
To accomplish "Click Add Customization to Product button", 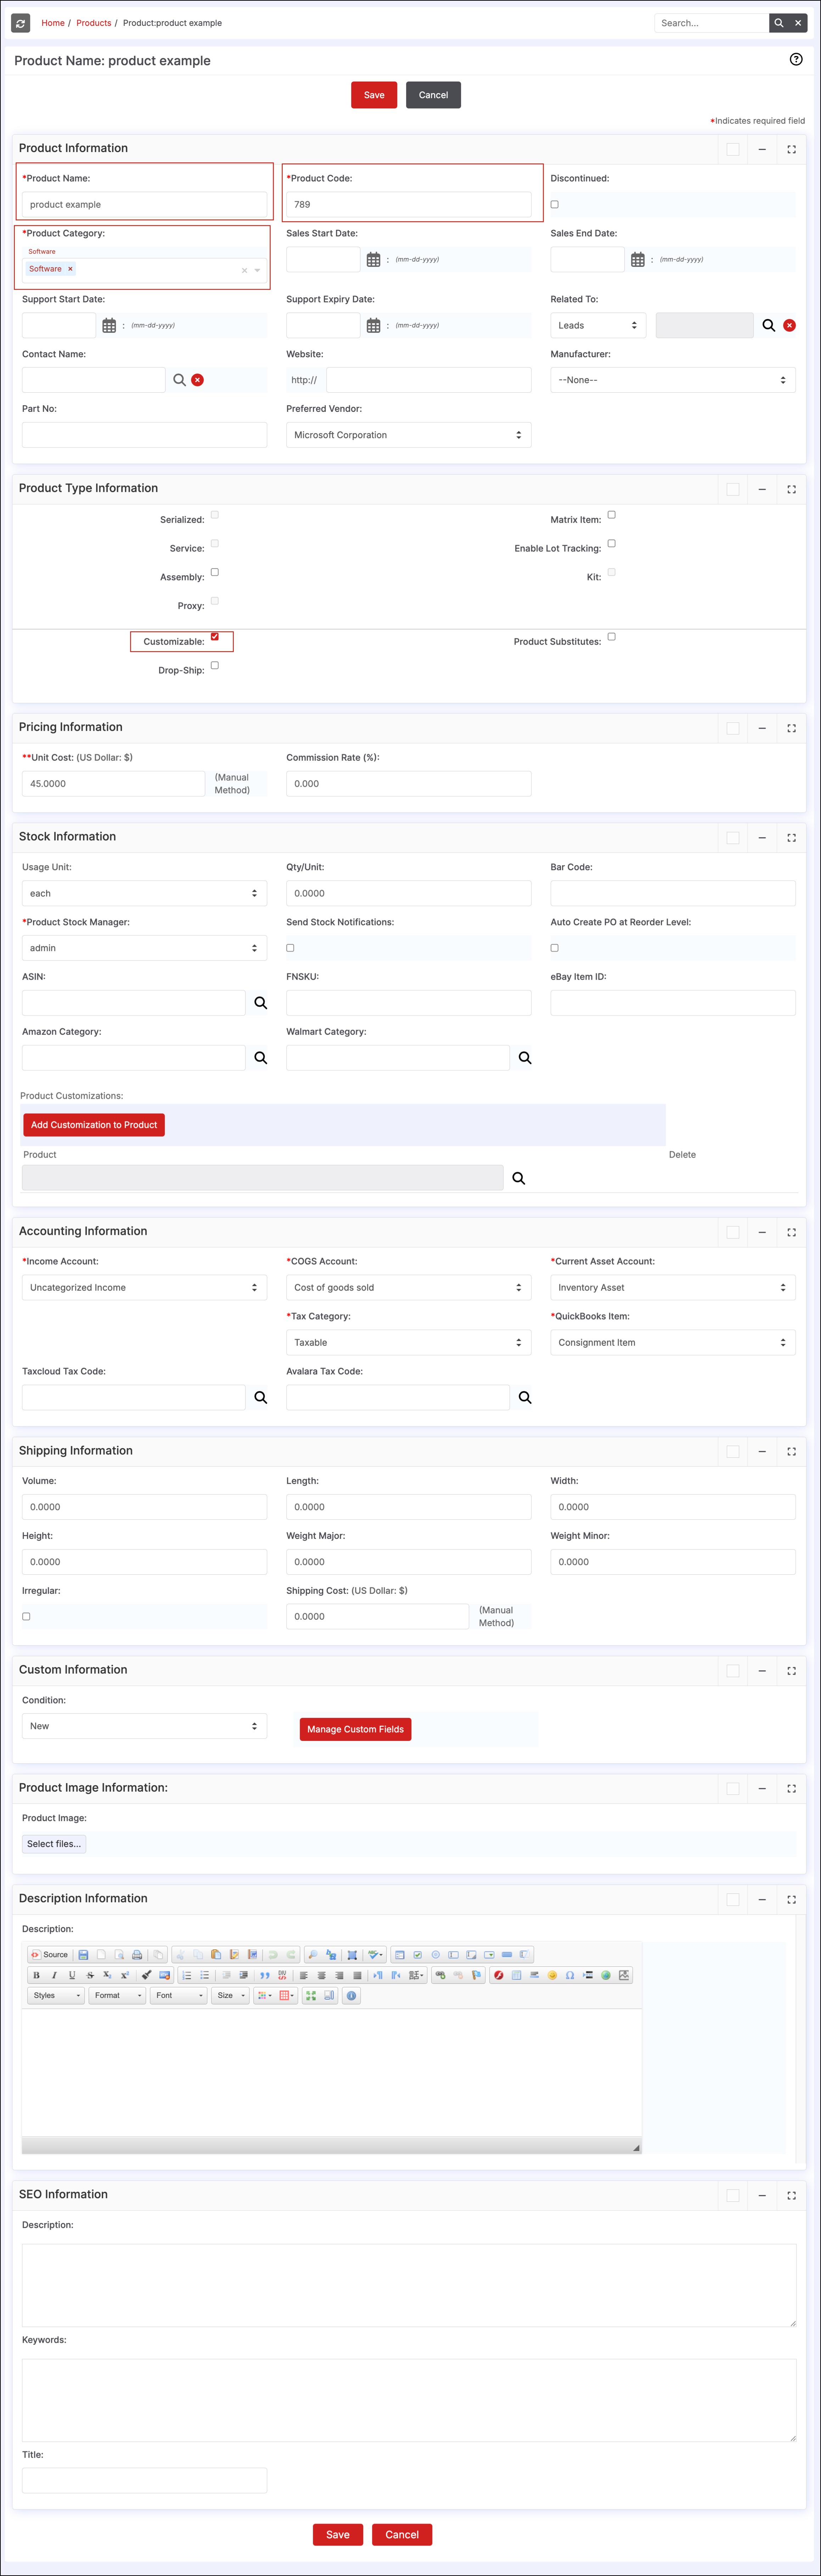I will [x=94, y=1125].
